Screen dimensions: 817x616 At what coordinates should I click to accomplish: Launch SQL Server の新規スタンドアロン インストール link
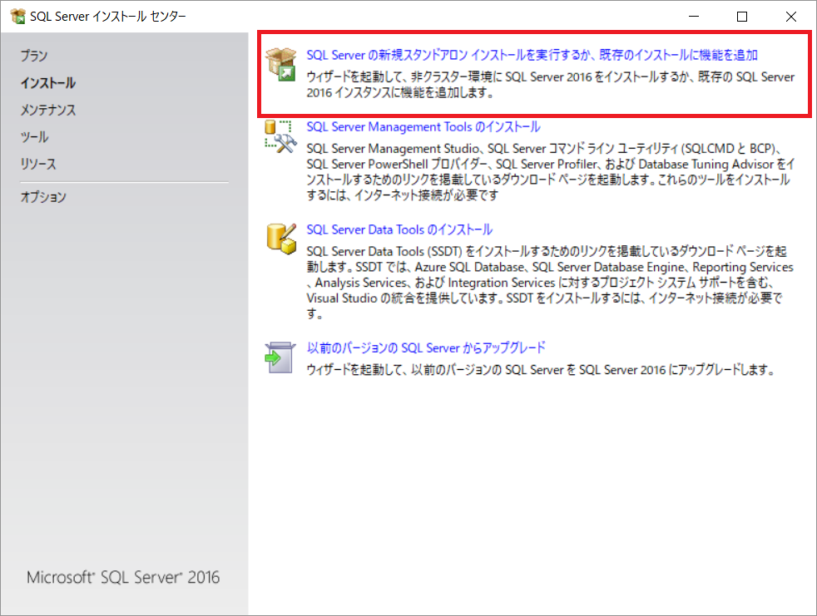pyautogui.click(x=532, y=55)
